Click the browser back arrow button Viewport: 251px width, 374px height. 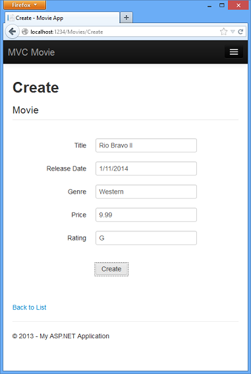(x=12, y=32)
